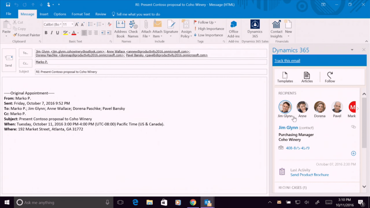The width and height of the screenshot is (370, 208).
Task: Click the Follow icon in Dynamics panel
Action: pos(329,77)
